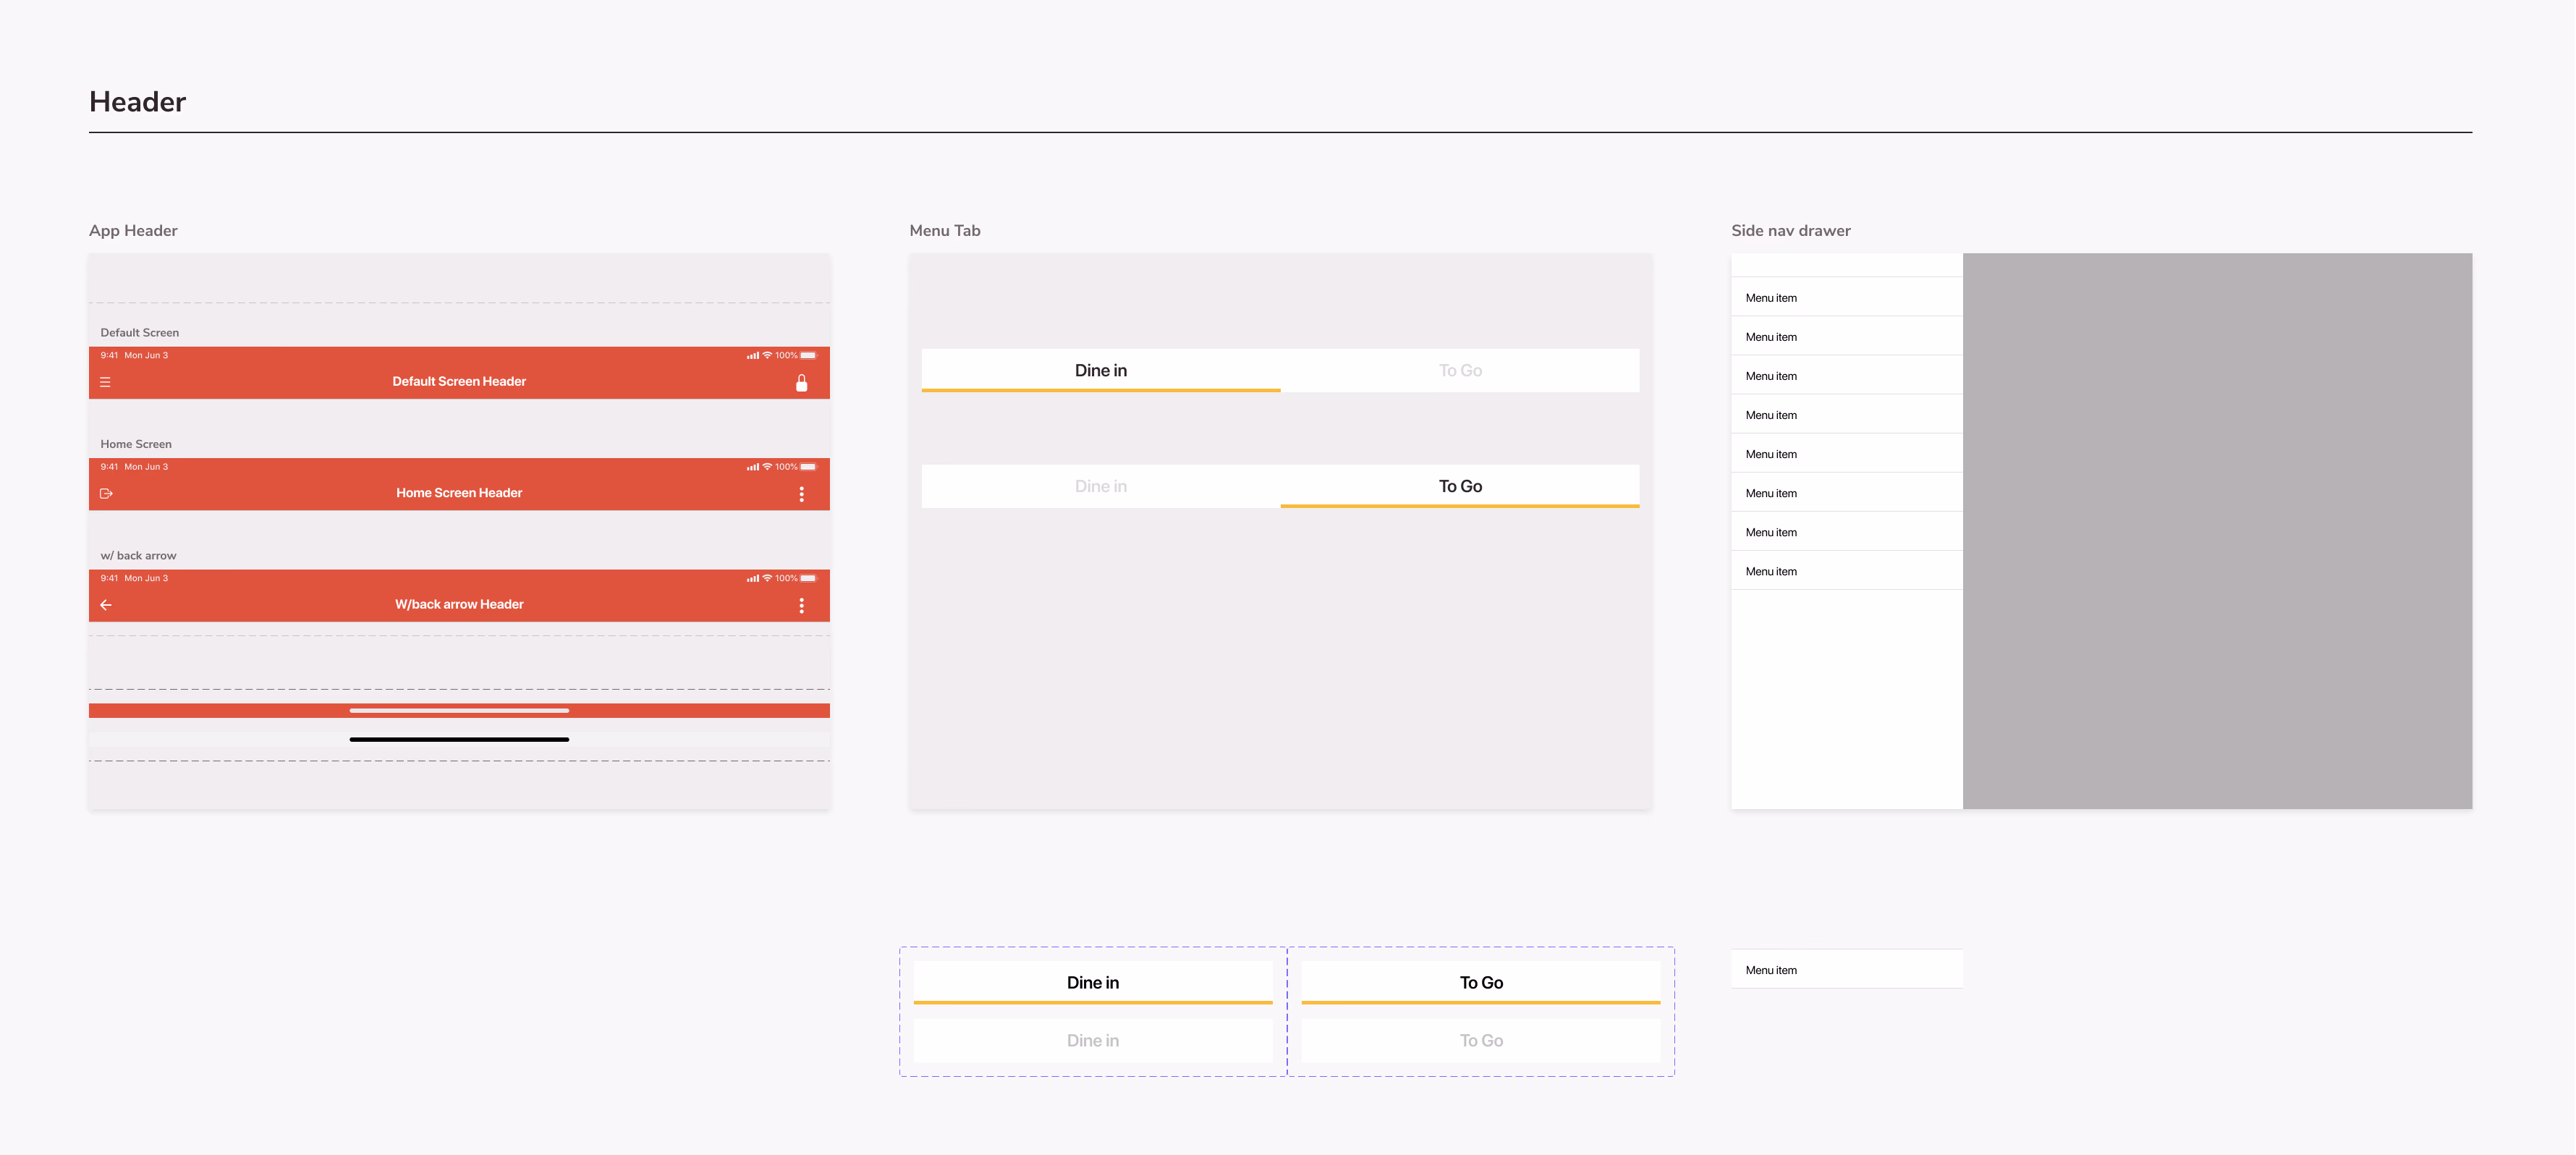The image size is (2576, 1155).
Task: Open the three-dot menu in W/back arrow Header
Action: pos(800,604)
